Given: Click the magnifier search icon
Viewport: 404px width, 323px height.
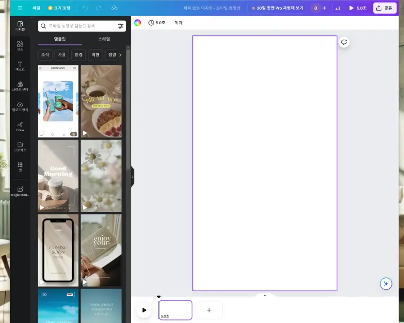Looking at the screenshot, I should [x=43, y=26].
